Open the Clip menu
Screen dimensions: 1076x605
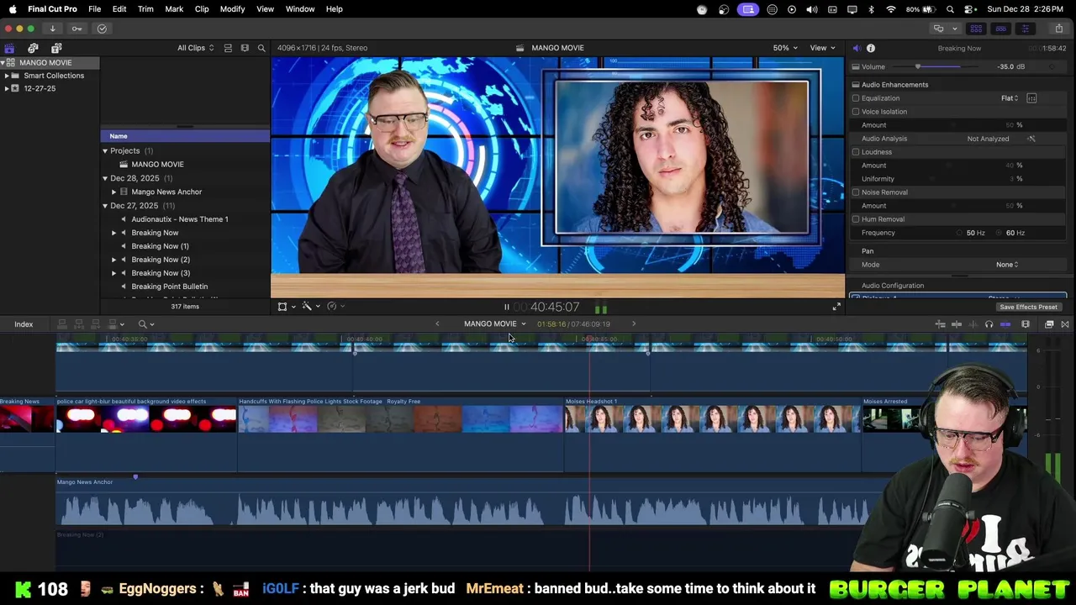[202, 9]
